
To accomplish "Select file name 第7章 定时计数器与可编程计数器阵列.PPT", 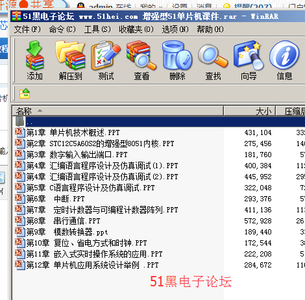I will click(102, 210).
